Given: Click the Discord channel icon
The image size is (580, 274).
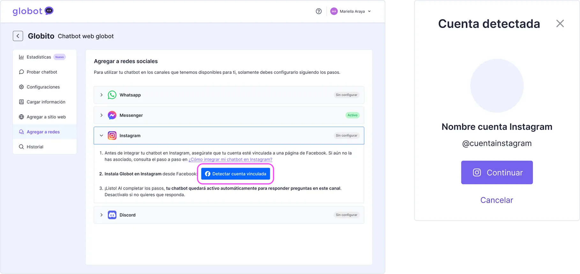Looking at the screenshot, I should pos(112,215).
